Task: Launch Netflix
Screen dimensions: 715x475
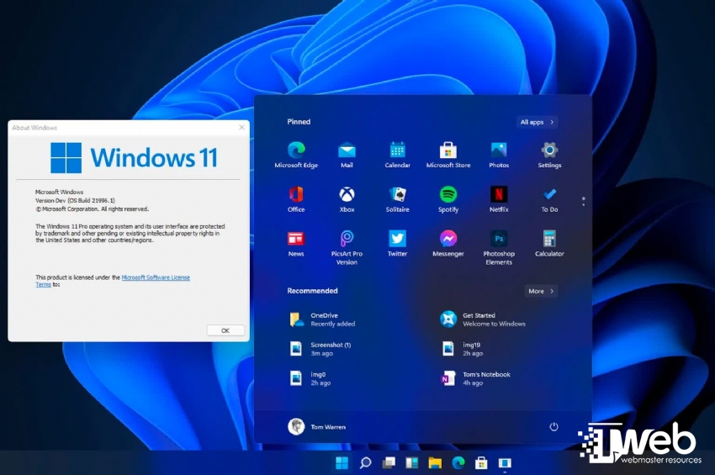Action: 499,199
